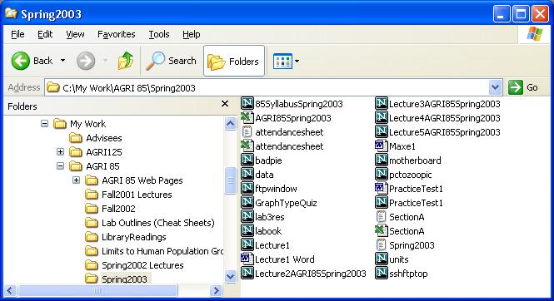
Task: Expand the AGRI 85 Web Pages folder
Action: (x=76, y=180)
